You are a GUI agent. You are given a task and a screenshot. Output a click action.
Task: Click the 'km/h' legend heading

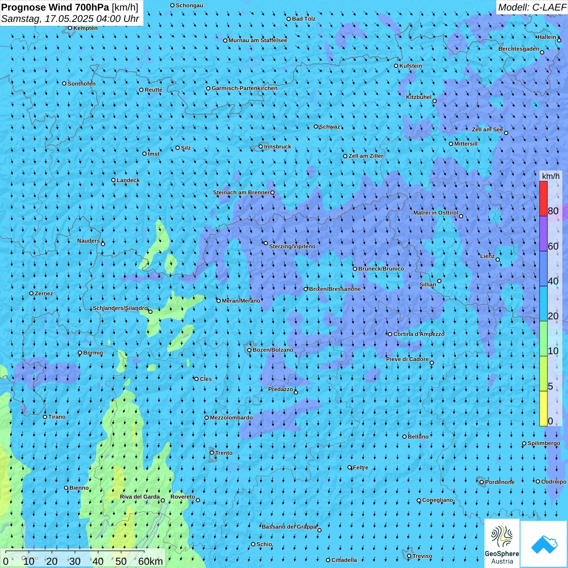coord(551,176)
